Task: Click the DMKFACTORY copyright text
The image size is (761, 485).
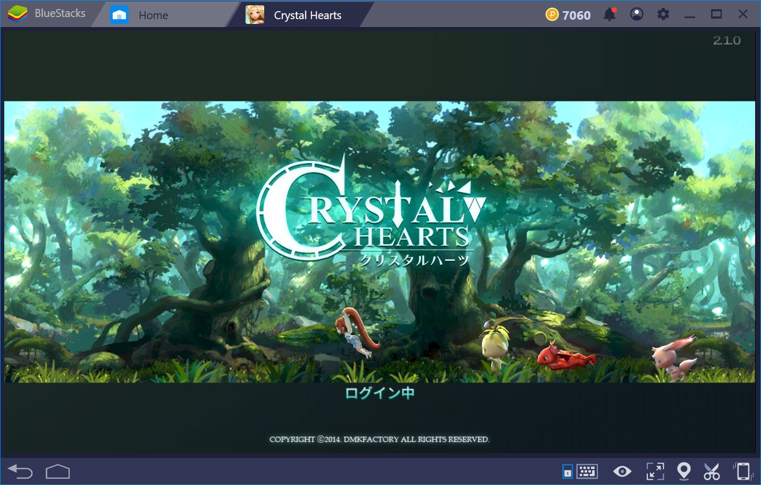Action: point(379,439)
